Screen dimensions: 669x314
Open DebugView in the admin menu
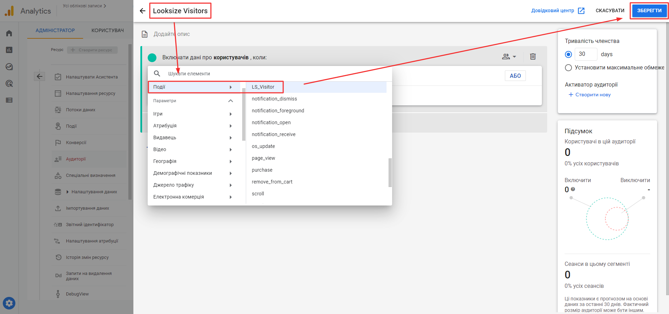click(x=77, y=294)
